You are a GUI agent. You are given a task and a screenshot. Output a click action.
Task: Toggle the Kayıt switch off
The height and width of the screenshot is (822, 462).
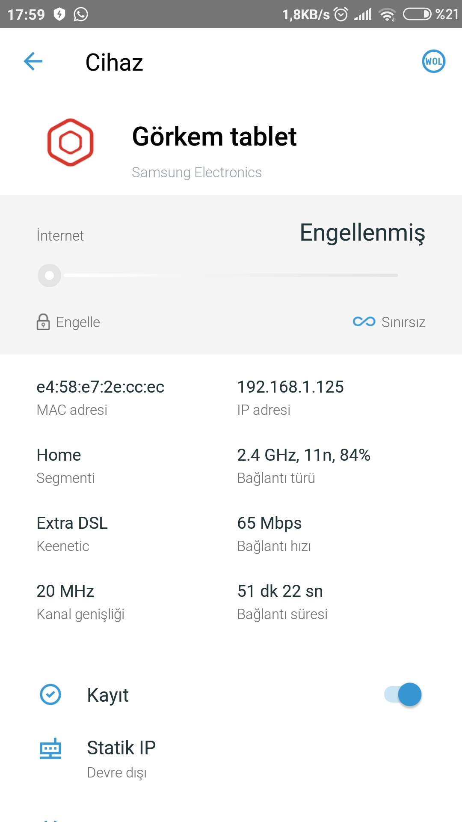click(403, 694)
